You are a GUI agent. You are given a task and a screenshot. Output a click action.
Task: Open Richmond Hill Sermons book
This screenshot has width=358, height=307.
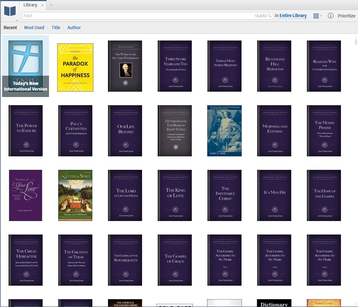pos(274,66)
